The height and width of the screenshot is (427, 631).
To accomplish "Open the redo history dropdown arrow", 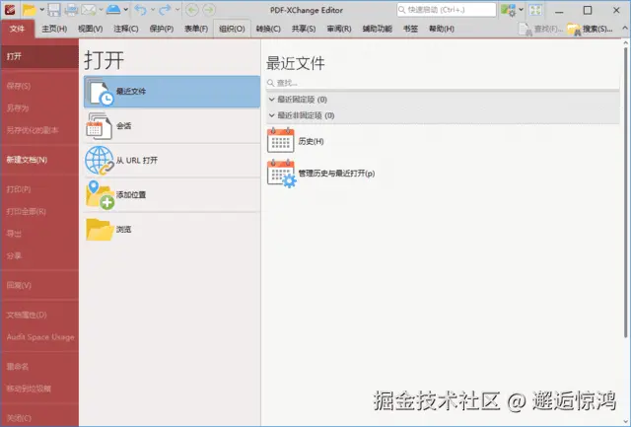I will pos(177,10).
